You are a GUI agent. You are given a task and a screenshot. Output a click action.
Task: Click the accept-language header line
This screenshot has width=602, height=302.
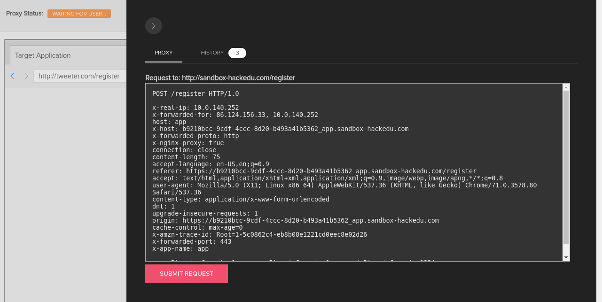coord(211,164)
